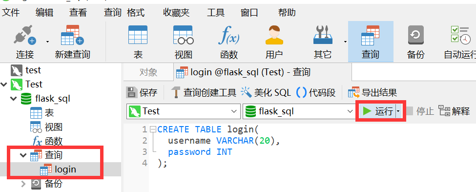Open the 其它 dropdown arrow

[x=346, y=42]
